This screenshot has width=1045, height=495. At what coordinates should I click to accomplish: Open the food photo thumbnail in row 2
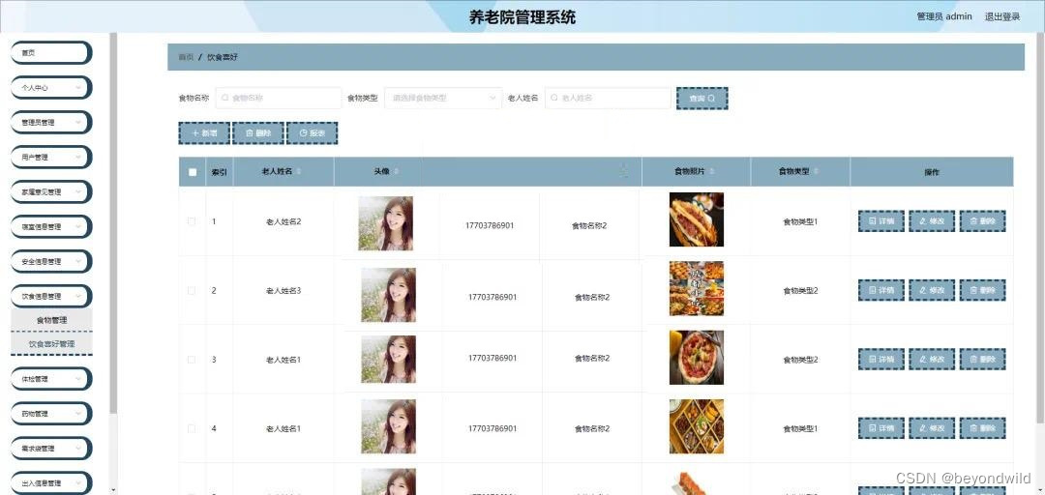coord(697,288)
